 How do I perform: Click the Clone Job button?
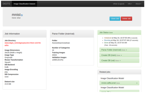point(115,19)
